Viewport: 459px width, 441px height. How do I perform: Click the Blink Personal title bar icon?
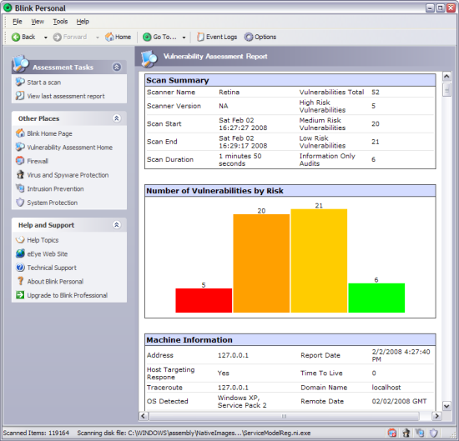8,8
